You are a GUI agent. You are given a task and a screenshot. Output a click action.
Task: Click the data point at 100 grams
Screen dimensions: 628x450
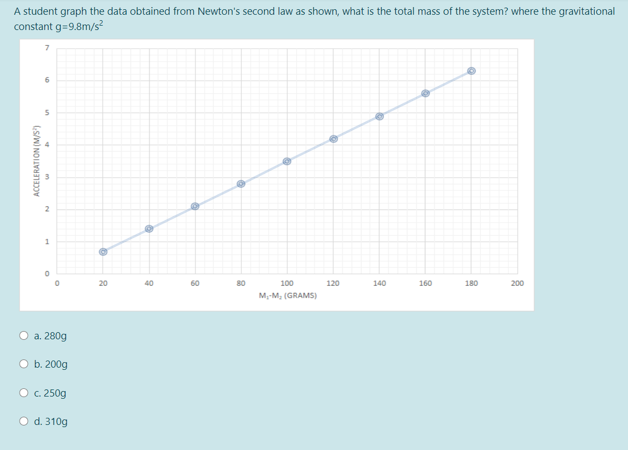coord(287,161)
